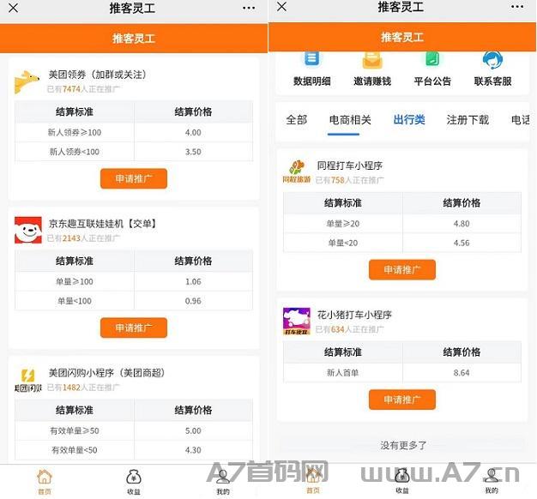
Task: Tap the 没有更多了 footer text
Action: coord(403,445)
